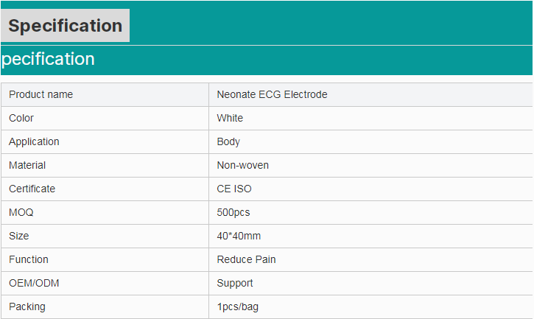Click the Certificate label cell
This screenshot has height=319, width=534.
click(32, 189)
